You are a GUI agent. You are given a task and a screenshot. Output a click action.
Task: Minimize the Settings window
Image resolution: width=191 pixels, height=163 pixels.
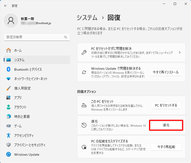coord(164,4)
